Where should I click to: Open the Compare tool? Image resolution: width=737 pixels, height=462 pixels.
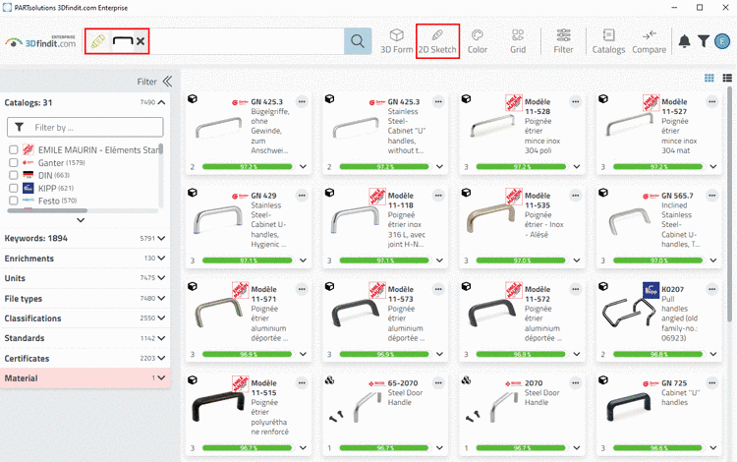click(x=649, y=41)
